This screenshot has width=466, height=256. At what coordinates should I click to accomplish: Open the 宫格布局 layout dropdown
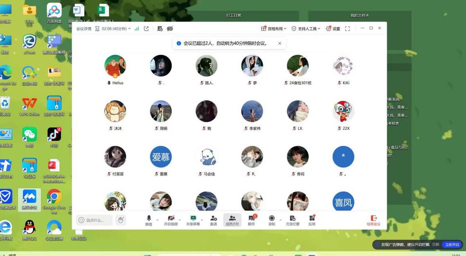(x=273, y=29)
